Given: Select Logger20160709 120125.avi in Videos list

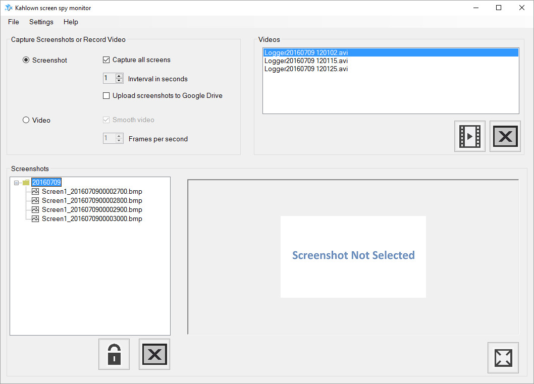Looking at the screenshot, I should pos(391,69).
